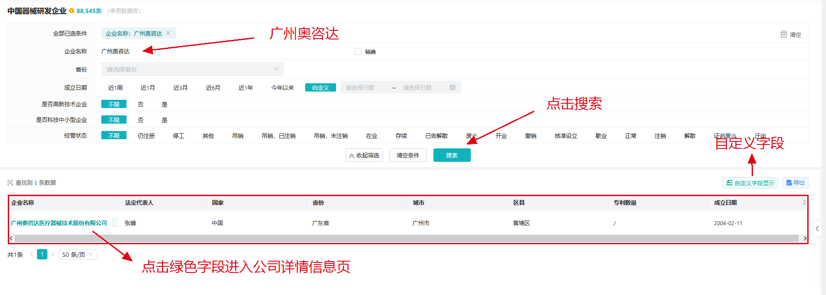
Task: Select 吊销 business status
Action: click(x=238, y=136)
